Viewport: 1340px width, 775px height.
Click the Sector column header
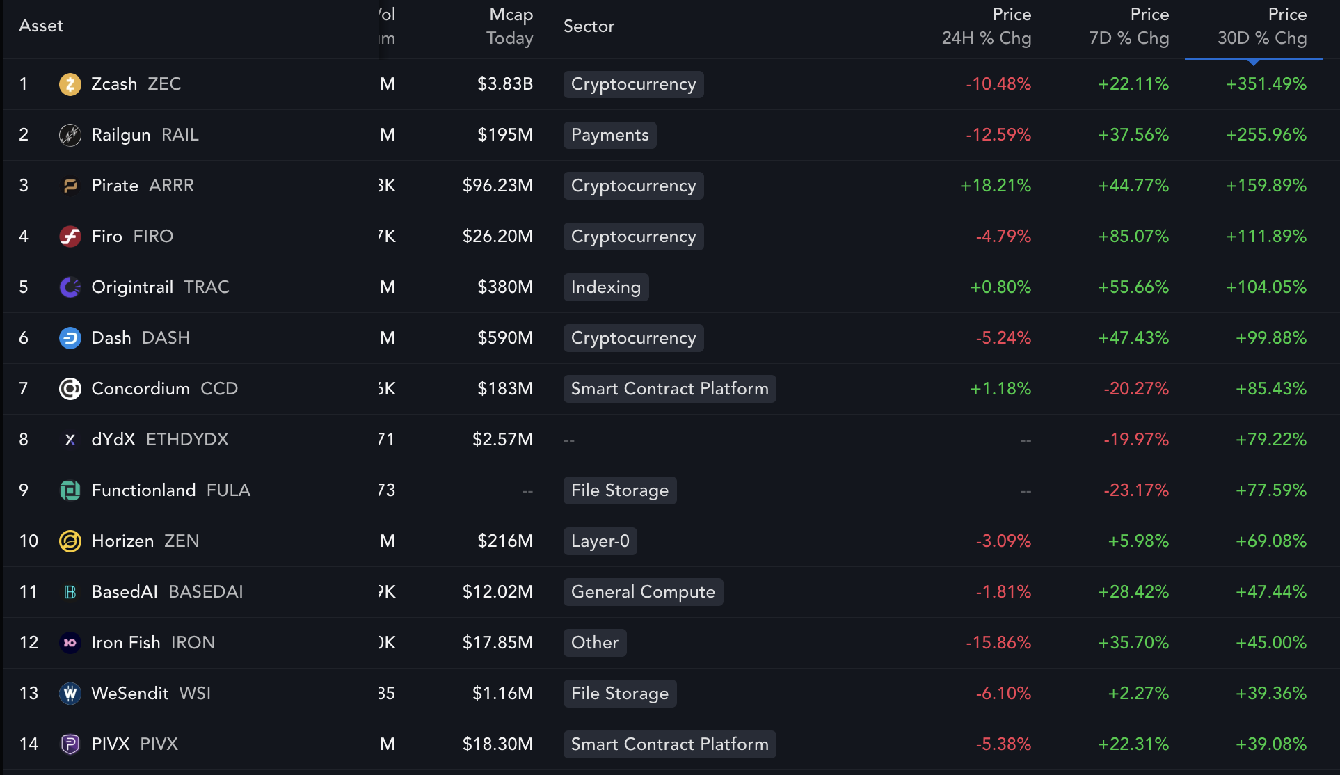coord(589,26)
